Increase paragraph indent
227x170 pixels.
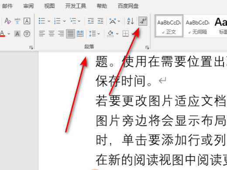[100, 21]
